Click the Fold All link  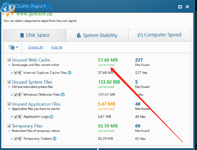(x=57, y=48)
